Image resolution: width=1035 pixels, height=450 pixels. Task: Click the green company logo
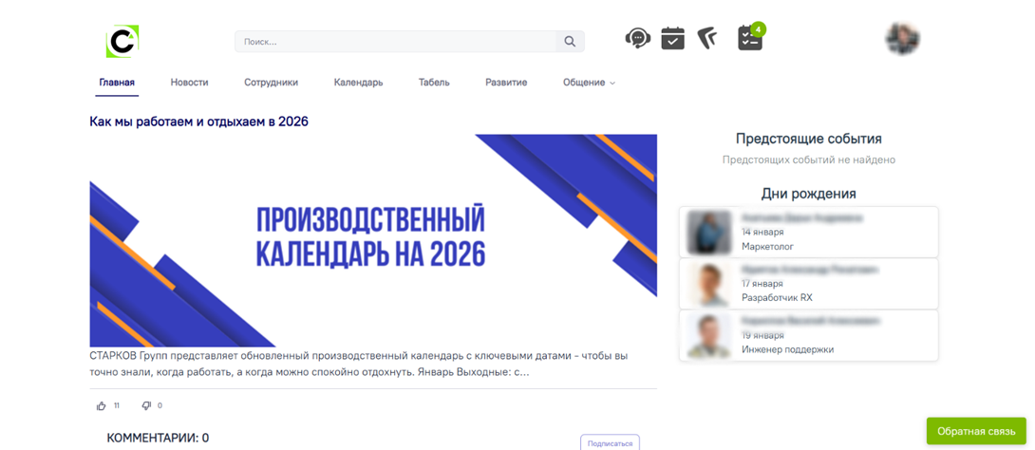coord(122,41)
